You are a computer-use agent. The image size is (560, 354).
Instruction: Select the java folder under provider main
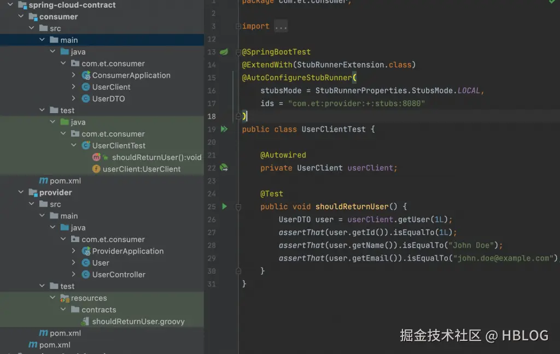(78, 228)
